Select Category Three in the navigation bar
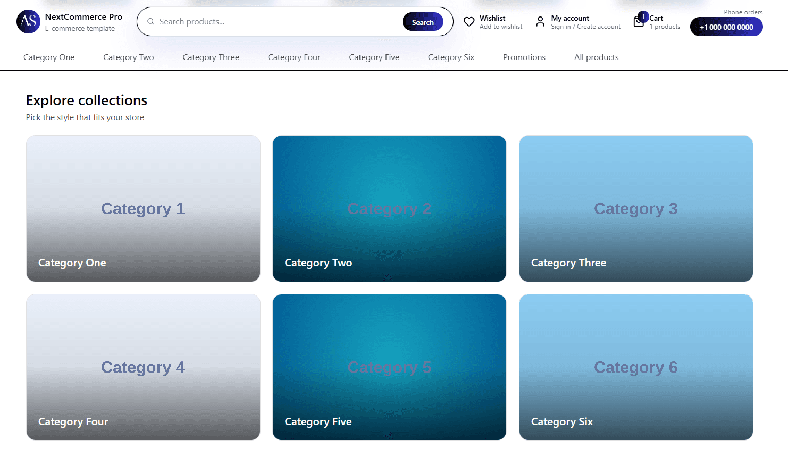The height and width of the screenshot is (457, 788). tap(211, 57)
